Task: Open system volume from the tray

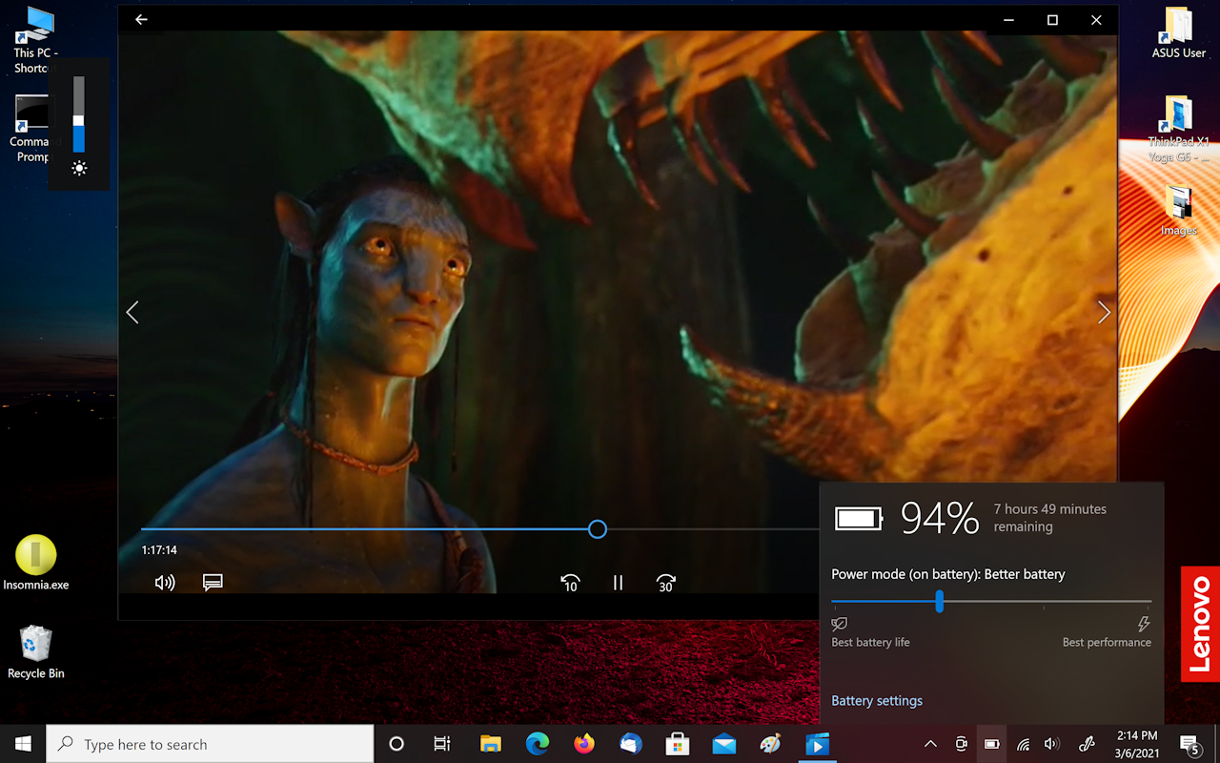Action: [x=1052, y=744]
